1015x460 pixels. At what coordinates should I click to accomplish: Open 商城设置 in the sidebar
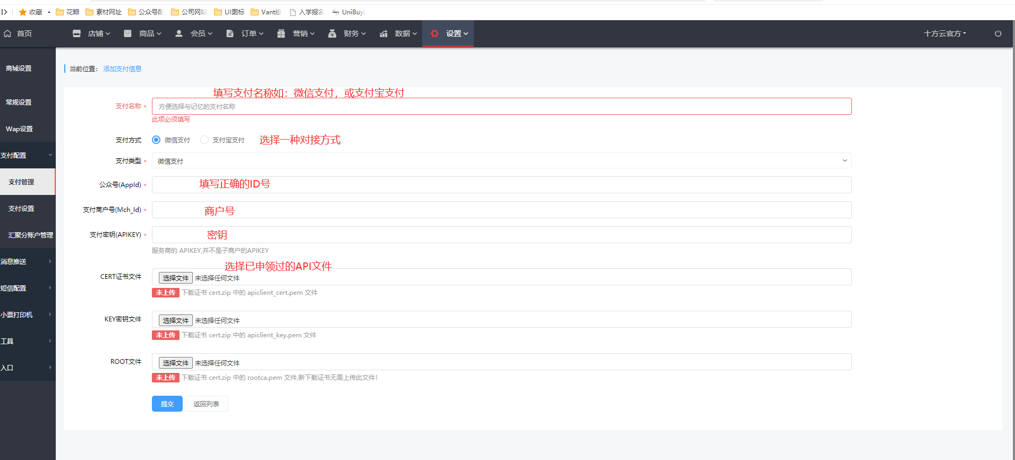pos(19,69)
